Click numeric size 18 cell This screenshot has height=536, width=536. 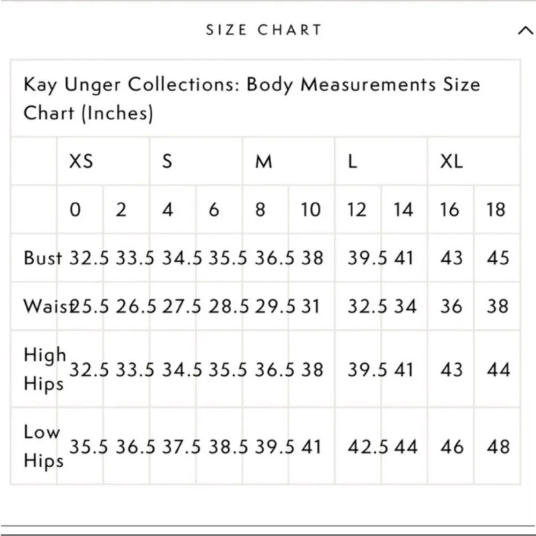[x=496, y=210]
